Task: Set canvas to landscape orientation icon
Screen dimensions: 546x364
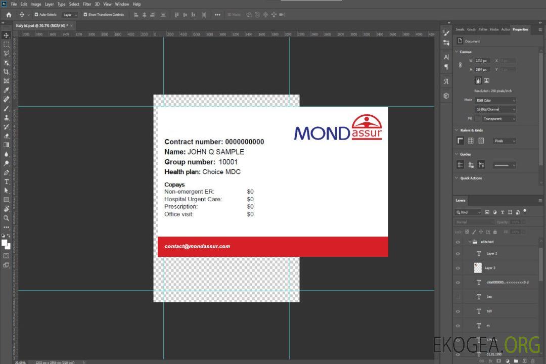Action: [486, 80]
